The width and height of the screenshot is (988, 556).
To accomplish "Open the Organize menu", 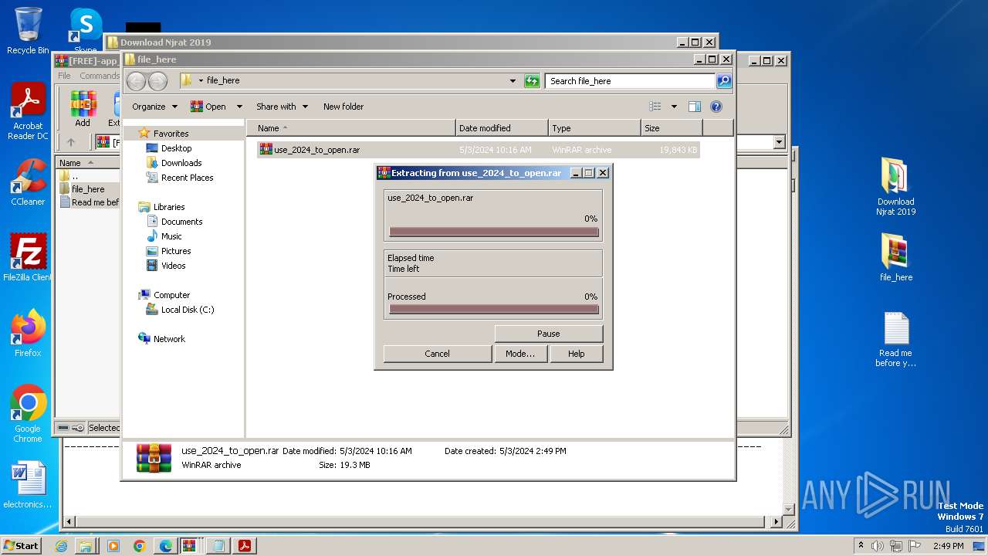I will pyautogui.click(x=154, y=107).
